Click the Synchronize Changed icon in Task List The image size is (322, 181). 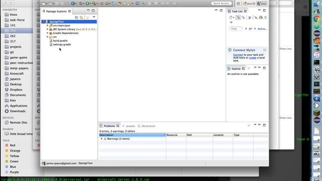[x=261, y=18]
